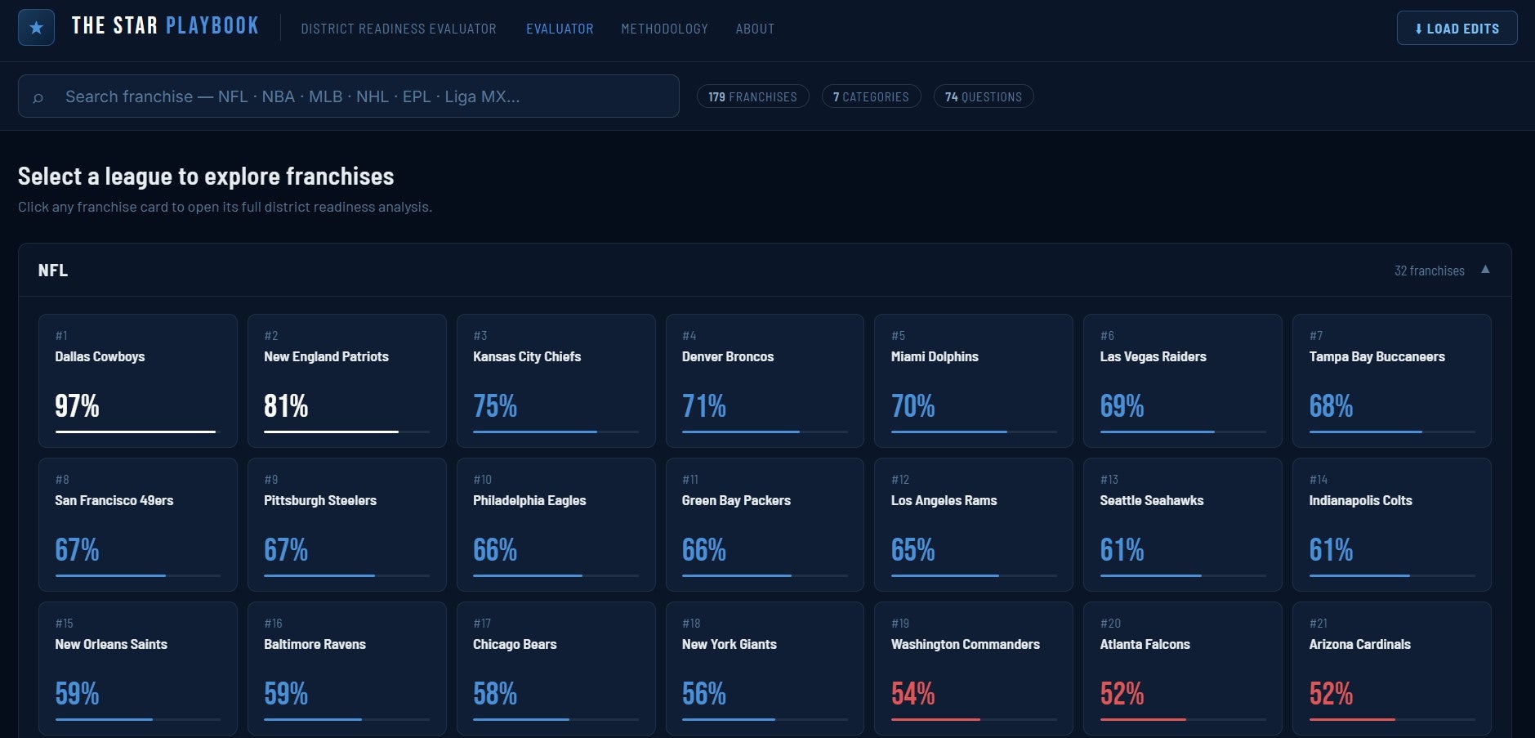Open the New Orleans Saints card
The width and height of the screenshot is (1535, 738).
click(x=138, y=669)
